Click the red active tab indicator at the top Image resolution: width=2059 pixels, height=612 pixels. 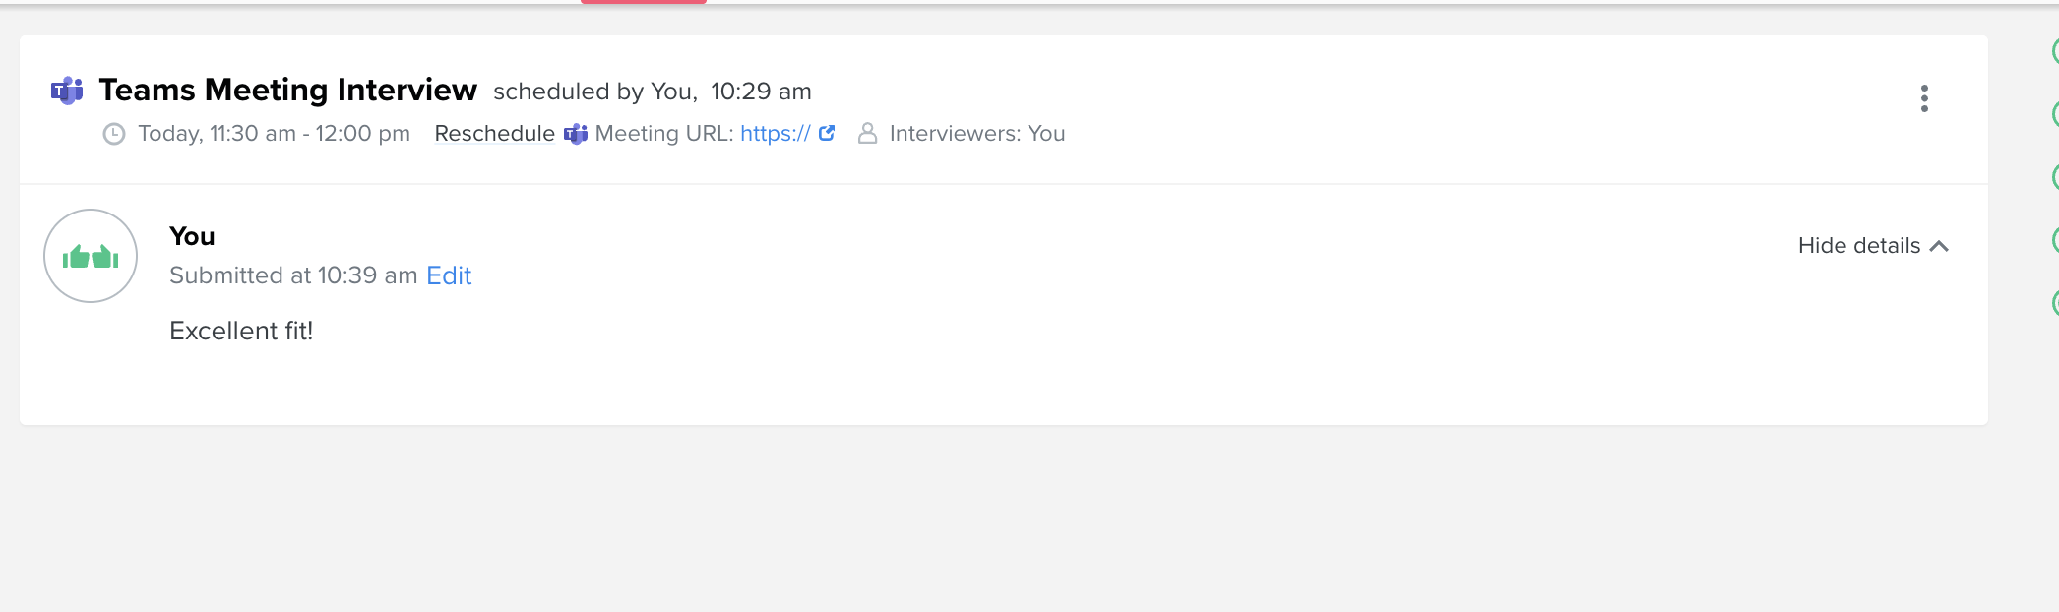point(644,2)
